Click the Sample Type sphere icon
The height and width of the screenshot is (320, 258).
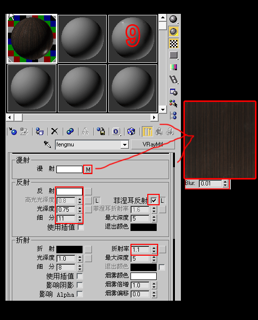tap(173, 19)
